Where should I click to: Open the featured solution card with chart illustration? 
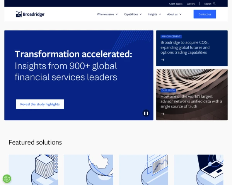point(143,170)
